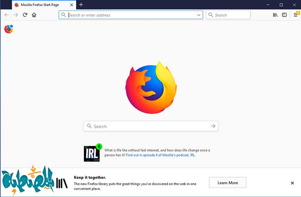Viewport: 301px width, 197px height.
Task: Submit search with the arrow button
Action: tap(213, 126)
